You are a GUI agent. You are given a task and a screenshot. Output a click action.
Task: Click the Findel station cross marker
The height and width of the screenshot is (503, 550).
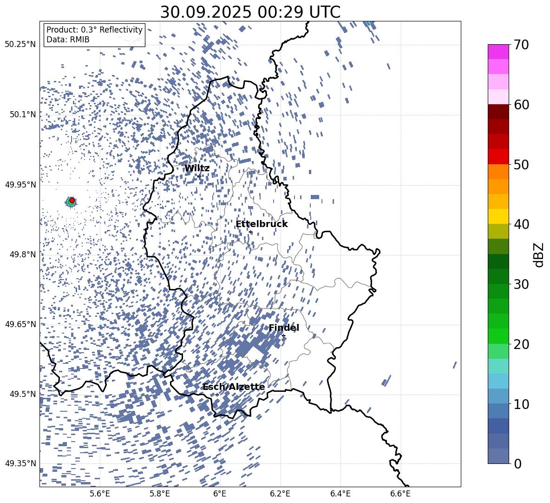pyautogui.click(x=283, y=335)
